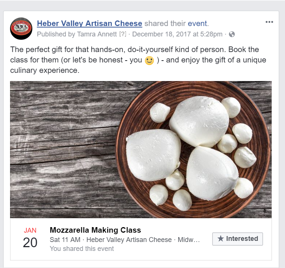Image resolution: width=285 pixels, height=268 pixels.
Task: Follow the 'event' link in header
Action: pyautogui.click(x=197, y=23)
